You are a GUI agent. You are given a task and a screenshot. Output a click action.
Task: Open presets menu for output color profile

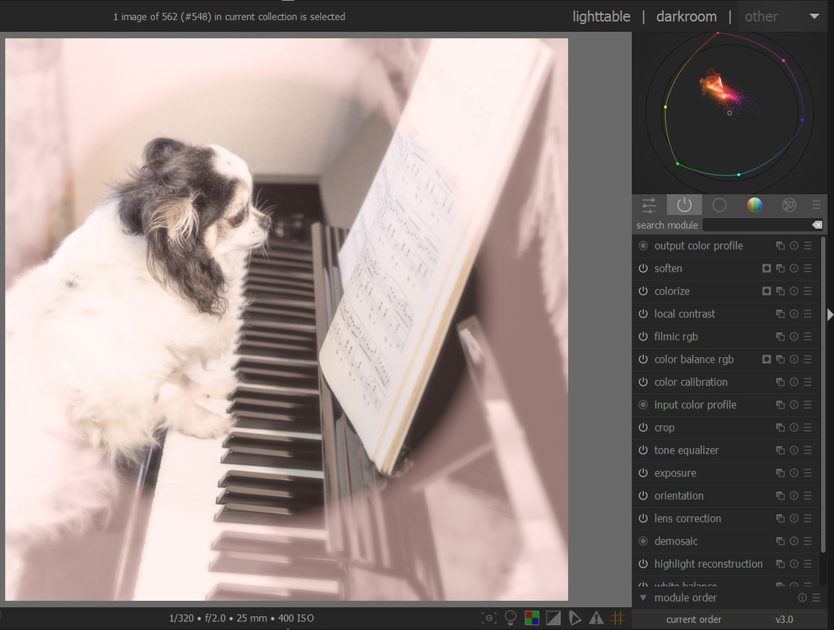(x=808, y=245)
